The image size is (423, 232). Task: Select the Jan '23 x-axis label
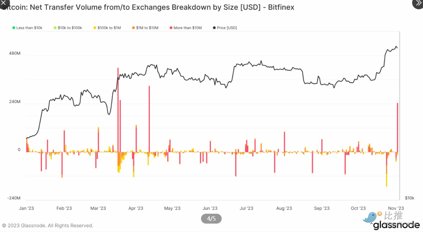coord(26,208)
